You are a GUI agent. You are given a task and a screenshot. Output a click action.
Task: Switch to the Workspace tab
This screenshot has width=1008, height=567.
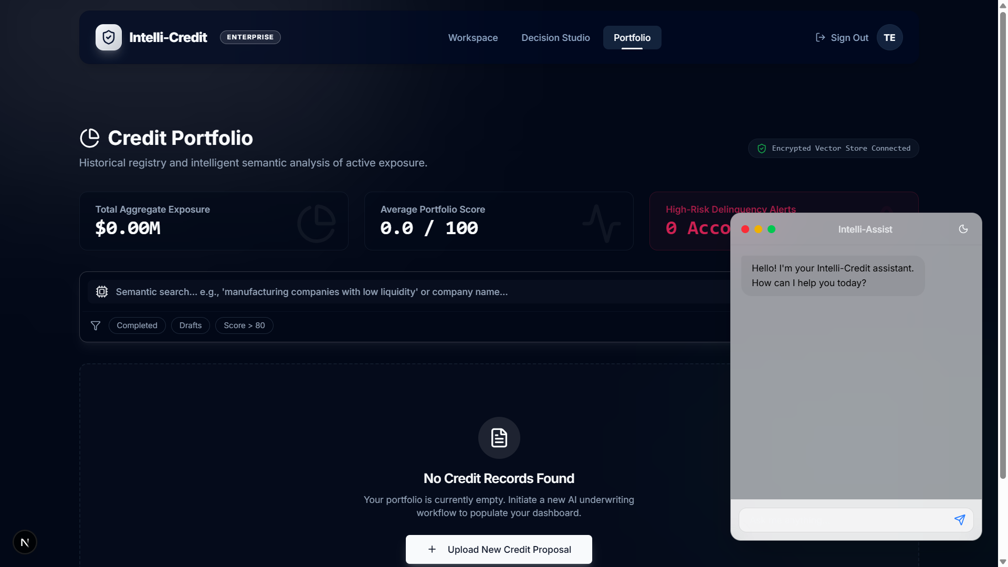[x=472, y=38]
